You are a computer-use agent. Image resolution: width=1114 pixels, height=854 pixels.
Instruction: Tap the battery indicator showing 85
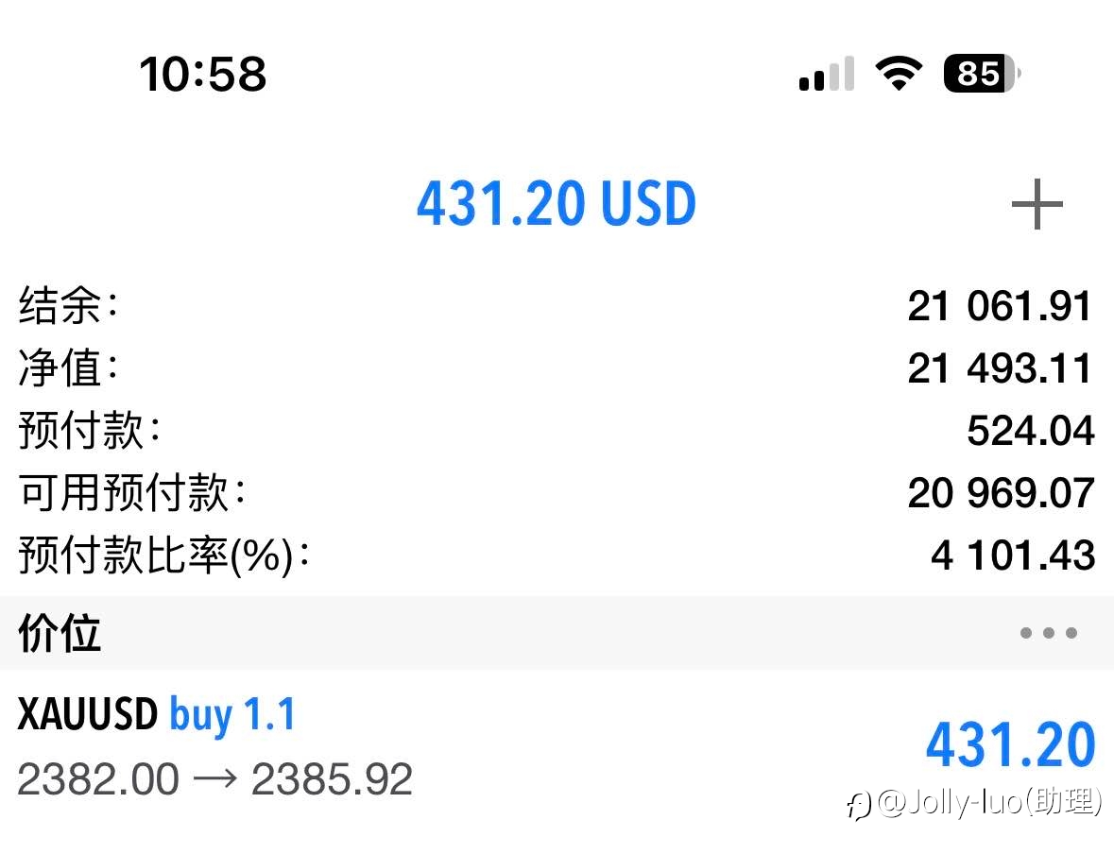[x=982, y=73]
